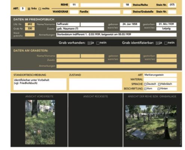185x150 pixels.
Task: Click the 'Grab identifizierbar:' label
Action: pyautogui.click(x=138, y=43)
